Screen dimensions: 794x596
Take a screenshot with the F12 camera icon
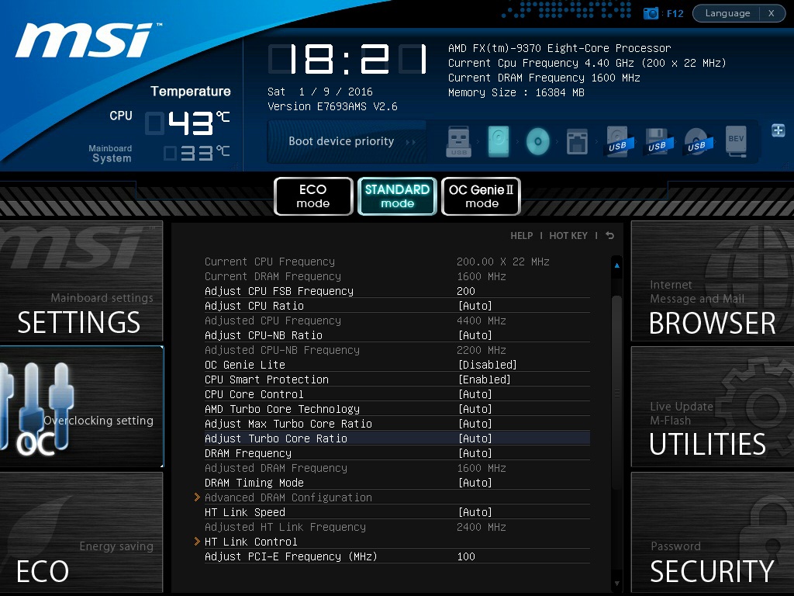(651, 13)
